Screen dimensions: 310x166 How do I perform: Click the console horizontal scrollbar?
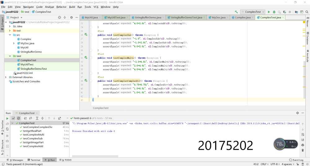[x=95, y=156]
